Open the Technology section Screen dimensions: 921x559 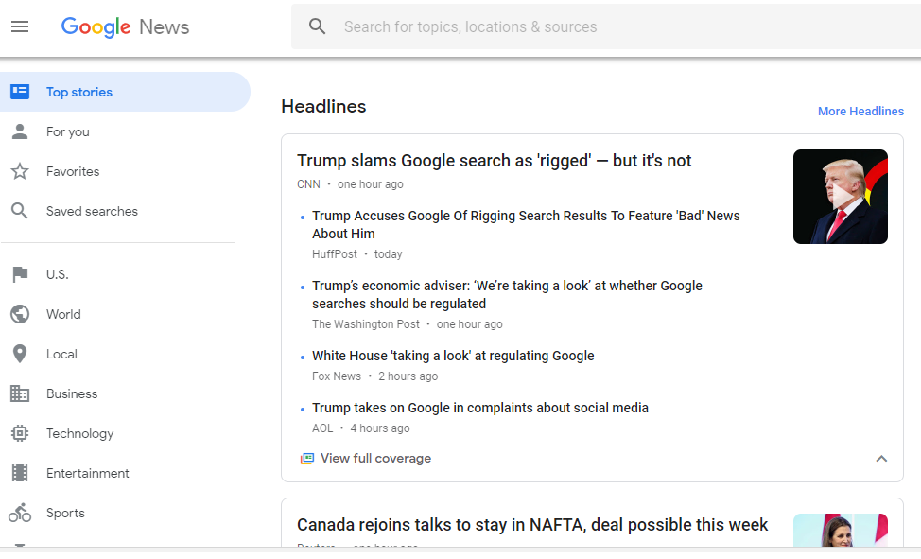[x=79, y=434]
